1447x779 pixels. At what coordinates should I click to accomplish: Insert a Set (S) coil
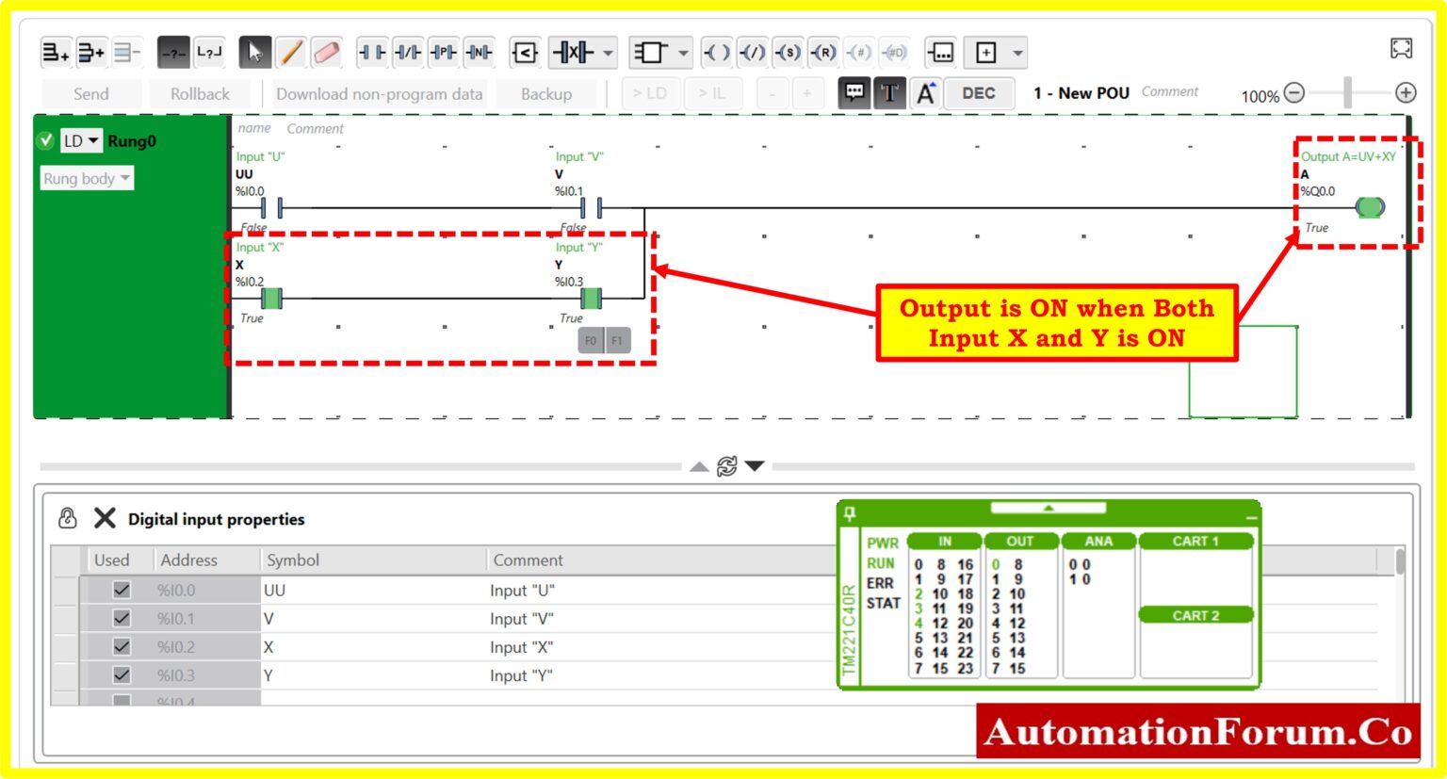tap(789, 53)
